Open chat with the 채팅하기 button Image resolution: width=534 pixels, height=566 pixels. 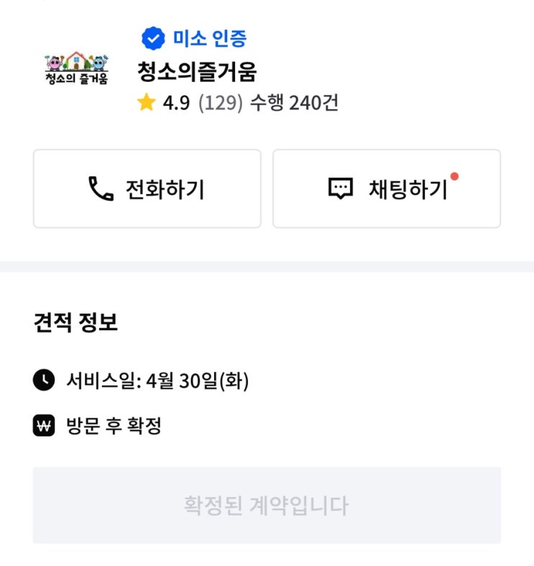coord(386,188)
